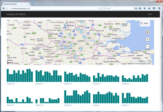163x112 pixels.
Task: Click into the Search box
Action: 118,8
